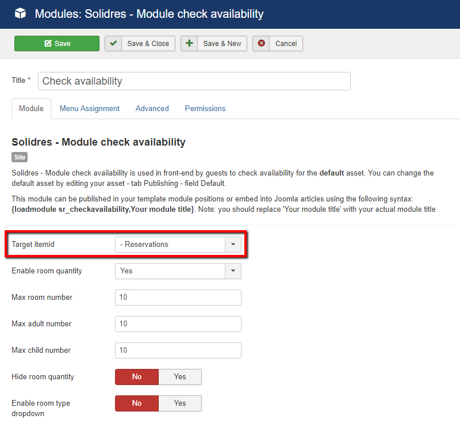Select No for Enable room type dropdown
This screenshot has width=460, height=423.
(137, 403)
